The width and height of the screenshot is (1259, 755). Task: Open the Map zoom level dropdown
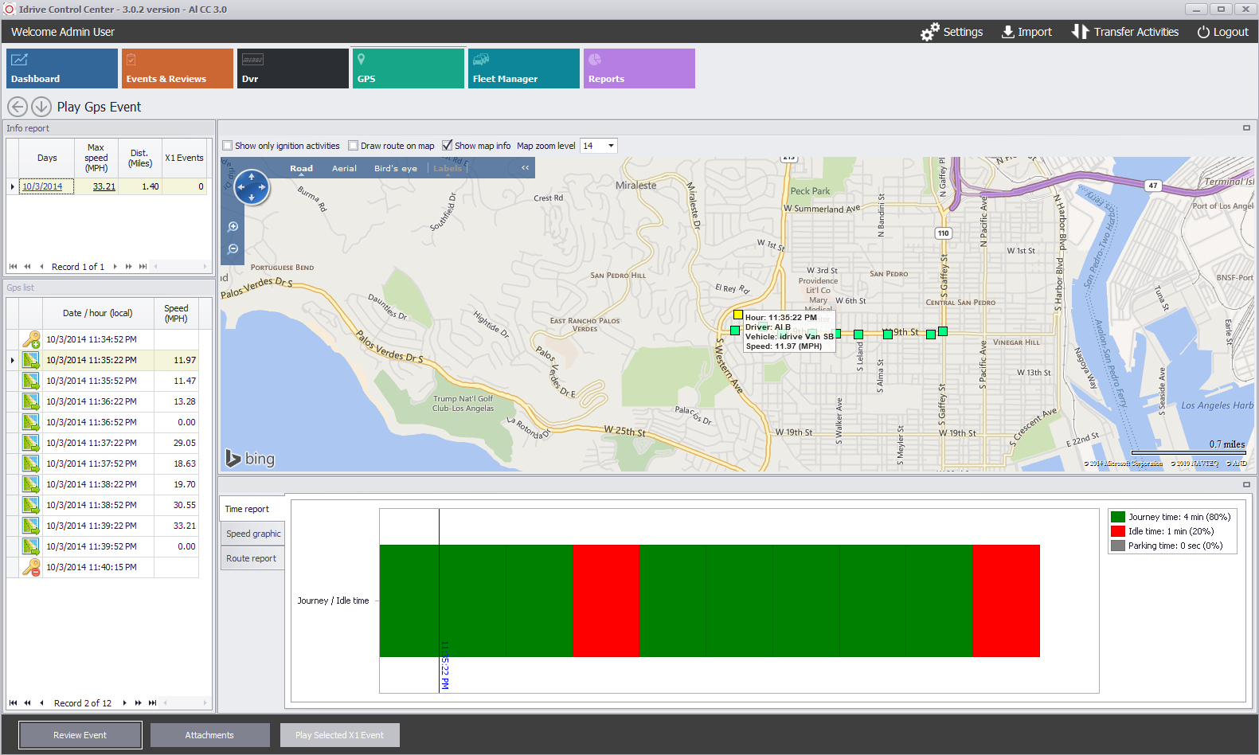click(x=611, y=146)
